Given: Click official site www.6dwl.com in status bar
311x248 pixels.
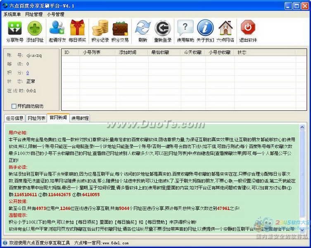Looking at the screenshot, I should 115,243.
